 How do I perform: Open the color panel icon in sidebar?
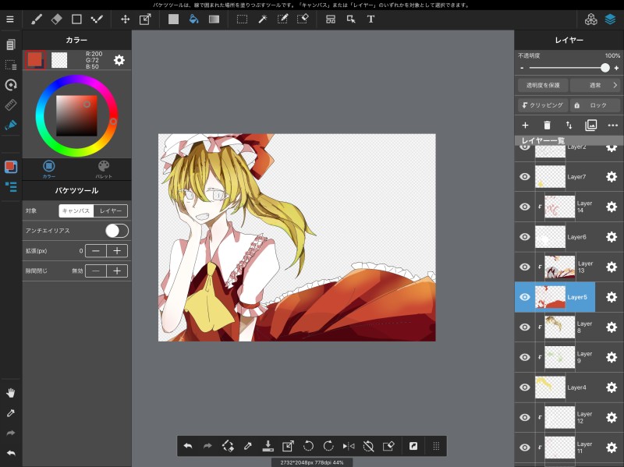(11, 167)
